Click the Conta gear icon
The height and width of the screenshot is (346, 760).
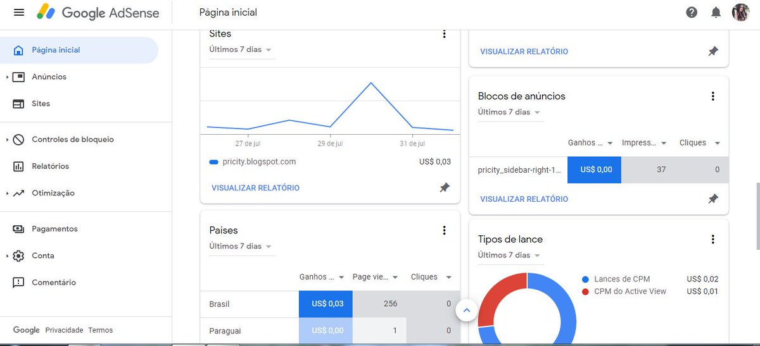click(x=19, y=256)
